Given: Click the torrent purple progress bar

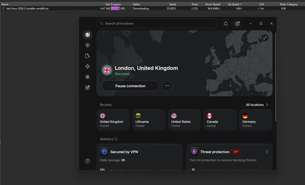Looking at the screenshot, I should click(115, 9).
